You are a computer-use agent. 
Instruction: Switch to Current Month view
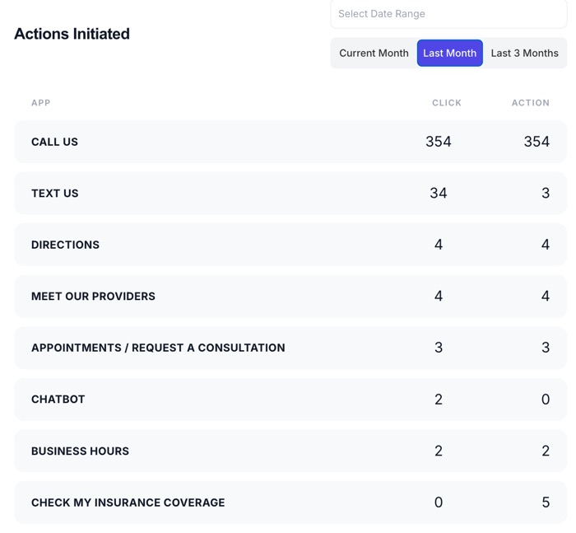pyautogui.click(x=374, y=53)
